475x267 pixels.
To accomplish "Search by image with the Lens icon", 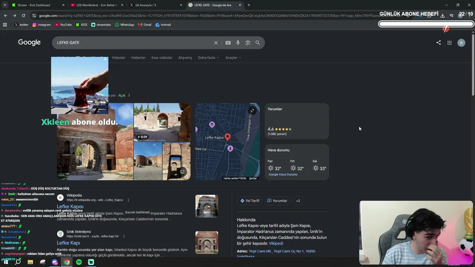I will pos(248,43).
